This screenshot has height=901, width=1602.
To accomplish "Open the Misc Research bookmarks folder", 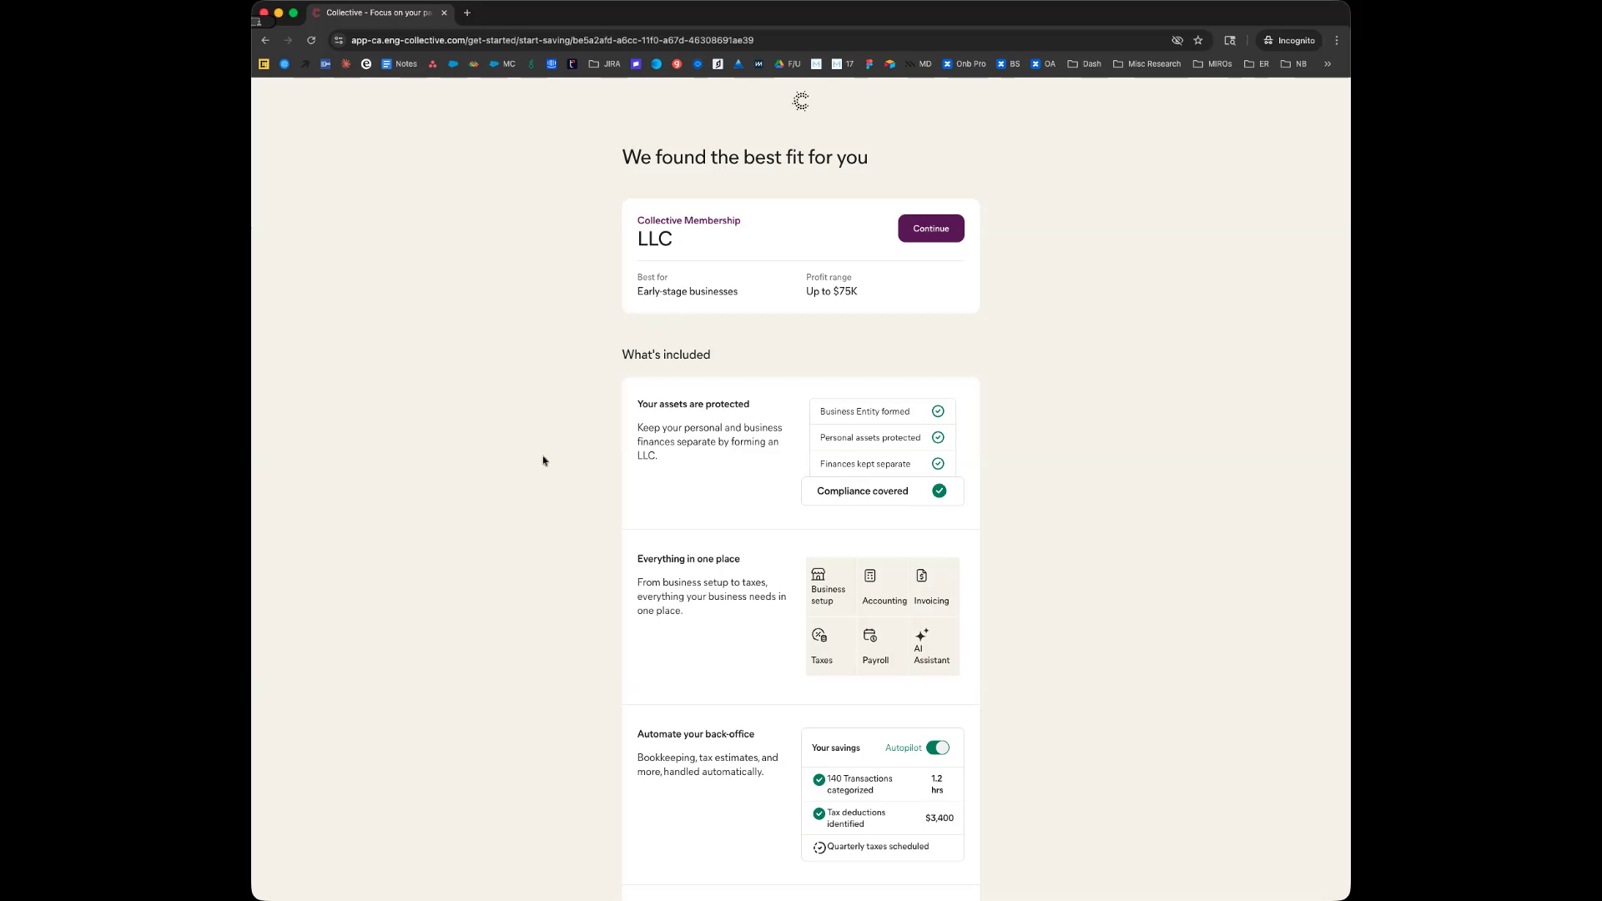I will (1146, 63).
